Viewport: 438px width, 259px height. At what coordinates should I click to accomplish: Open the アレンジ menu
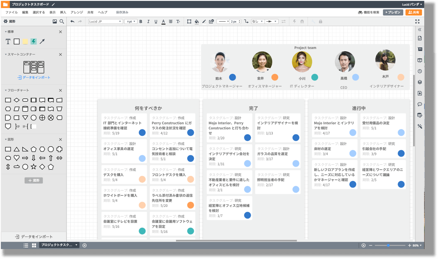pyautogui.click(x=76, y=13)
